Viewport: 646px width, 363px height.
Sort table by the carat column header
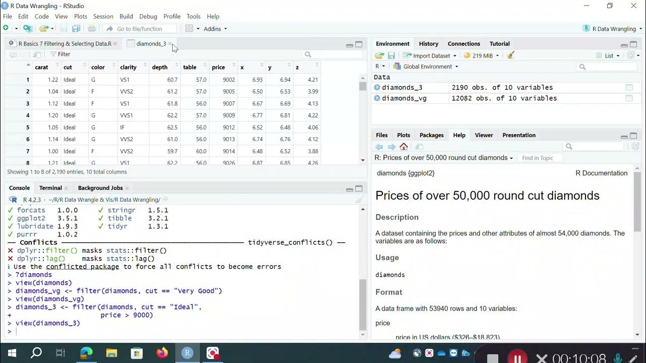(46, 67)
